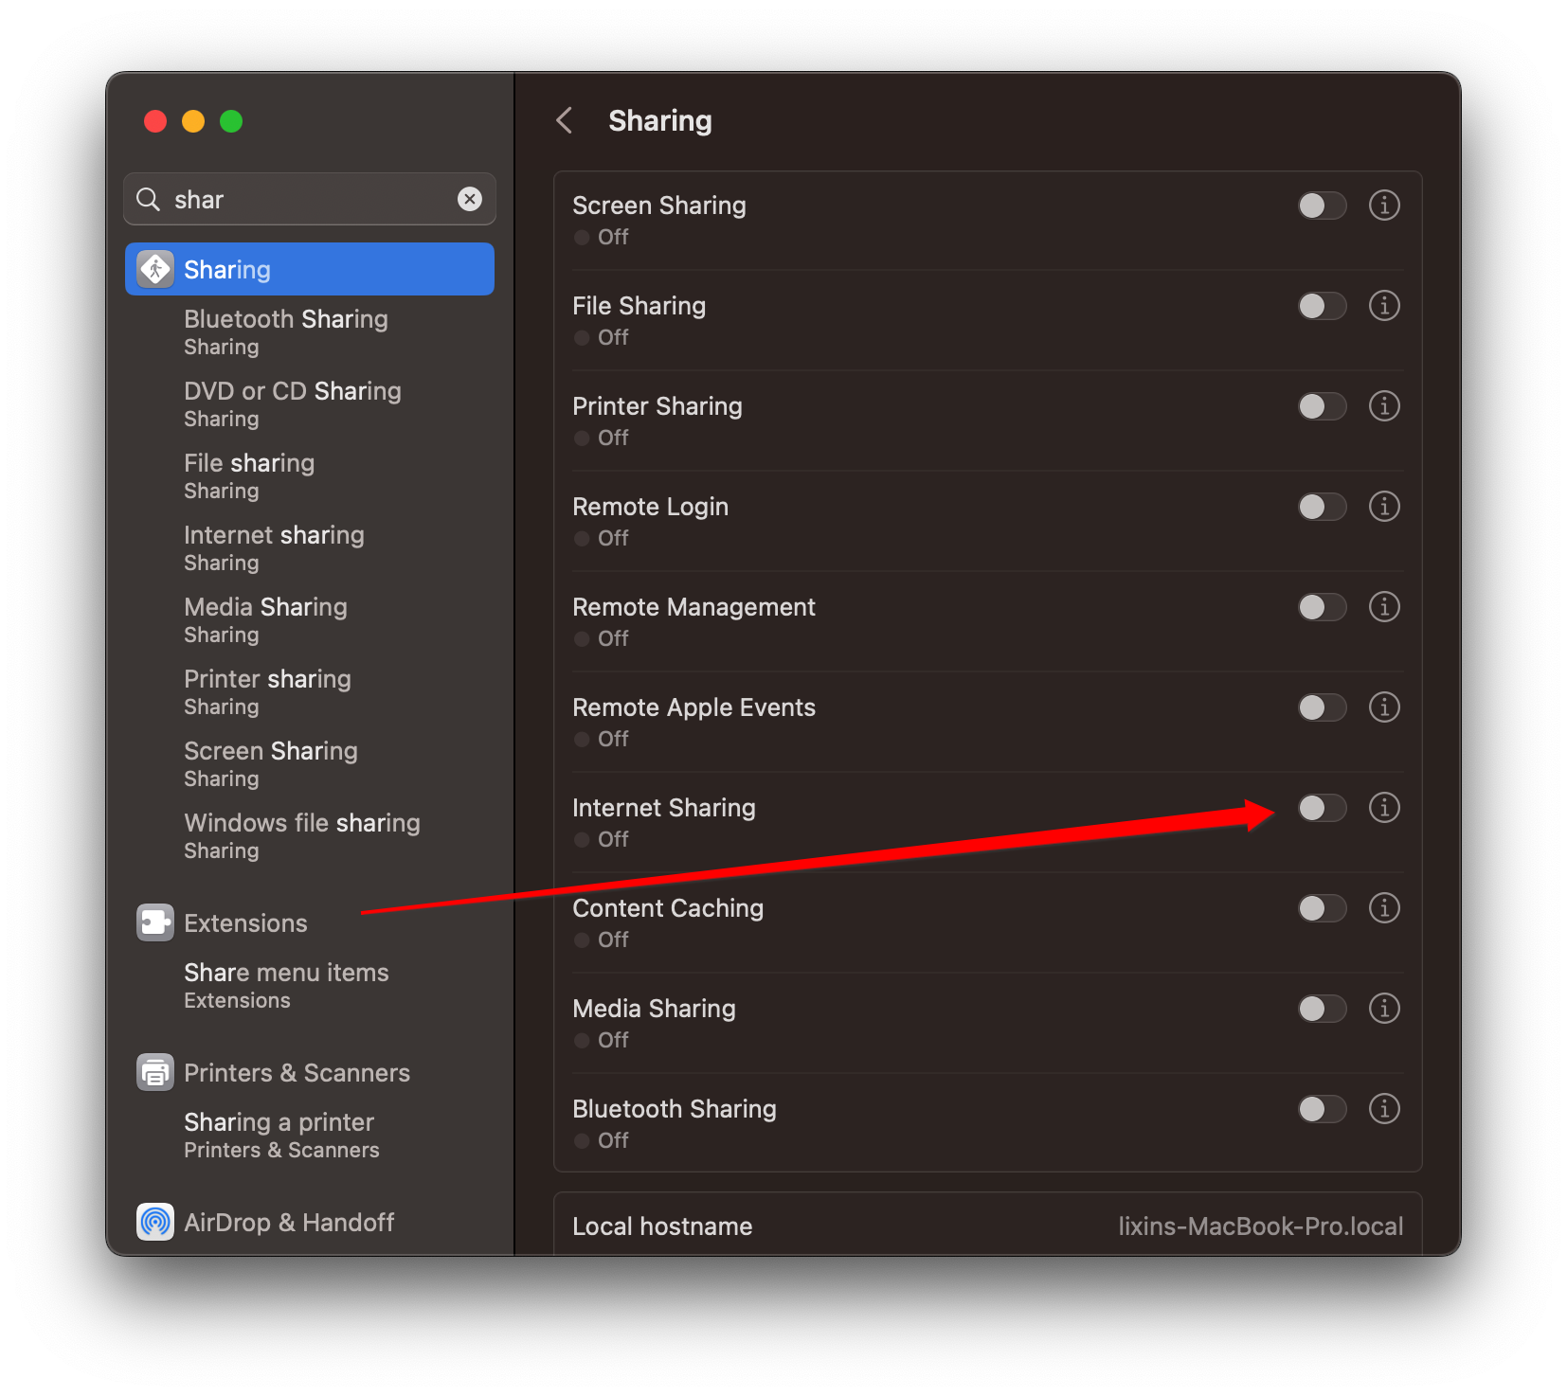The image size is (1567, 1396).
Task: Select Screen Sharing search result
Action: click(310, 763)
